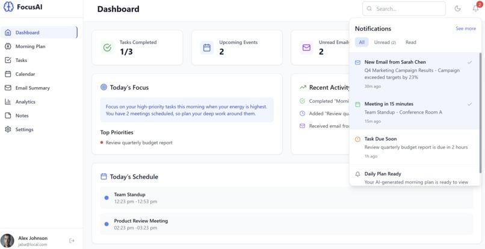Click the Today's Focus target icon
The image size is (485, 249).
103,88
